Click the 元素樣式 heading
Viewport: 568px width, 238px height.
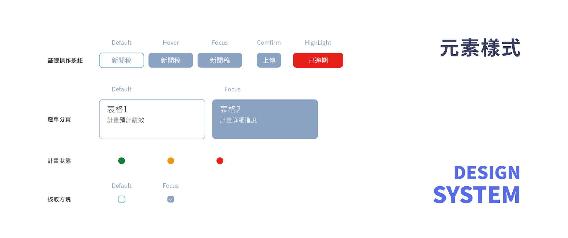(x=480, y=48)
